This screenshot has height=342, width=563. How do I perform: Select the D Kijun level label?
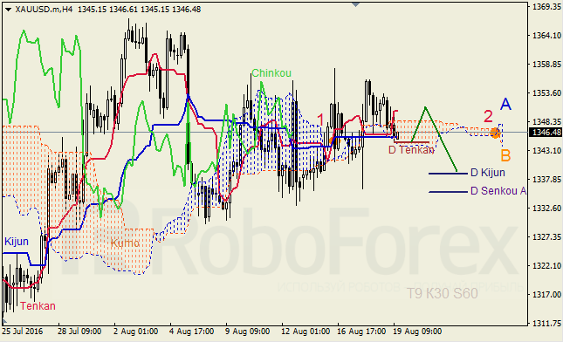pos(488,173)
